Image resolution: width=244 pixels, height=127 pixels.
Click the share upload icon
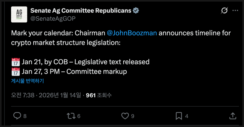click(233, 116)
